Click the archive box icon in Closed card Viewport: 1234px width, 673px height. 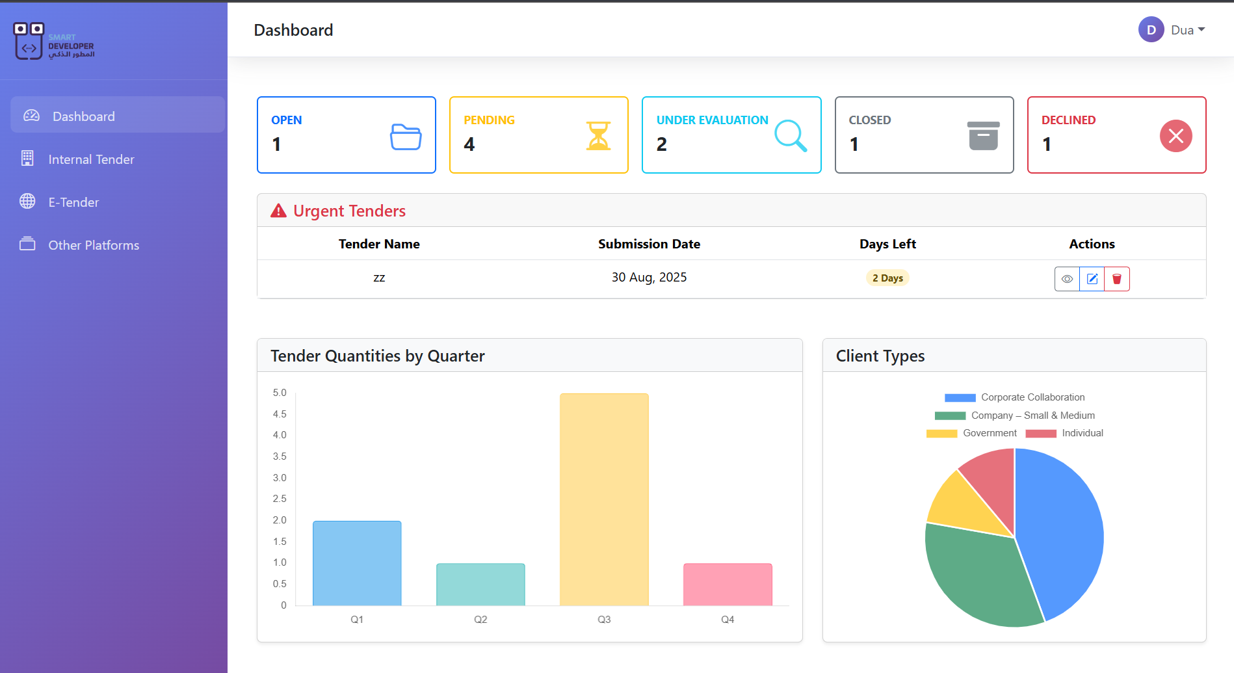pos(983,136)
